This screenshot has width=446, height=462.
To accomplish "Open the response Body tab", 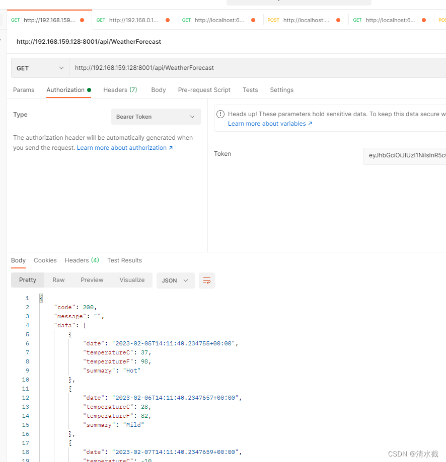I will 18,260.
